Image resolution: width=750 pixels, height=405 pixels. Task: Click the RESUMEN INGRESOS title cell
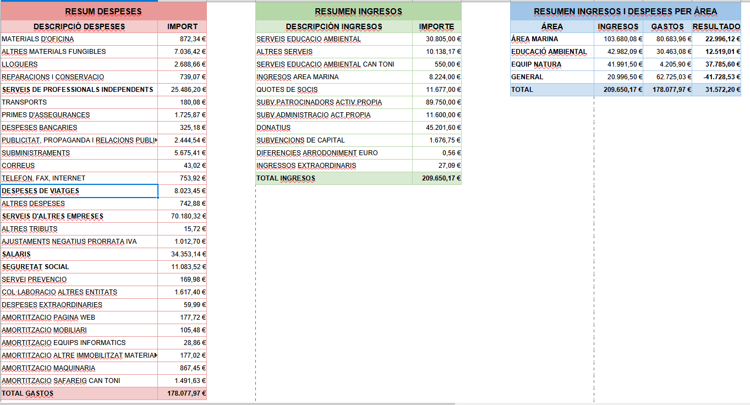pyautogui.click(x=358, y=12)
